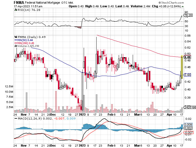
Task: Click the black 0.002 tag on MACD axis
Action: (188, 128)
